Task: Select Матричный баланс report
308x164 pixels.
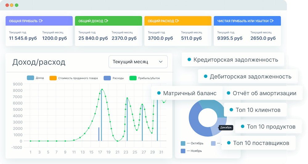Action: coord(187,93)
